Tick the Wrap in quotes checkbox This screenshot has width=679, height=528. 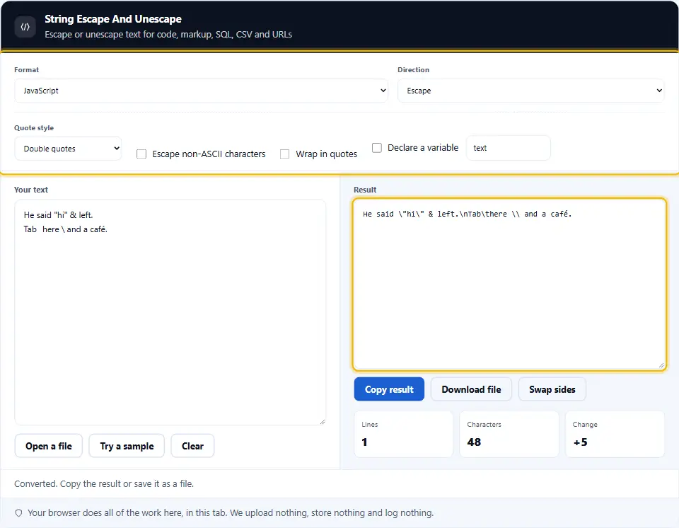click(284, 154)
